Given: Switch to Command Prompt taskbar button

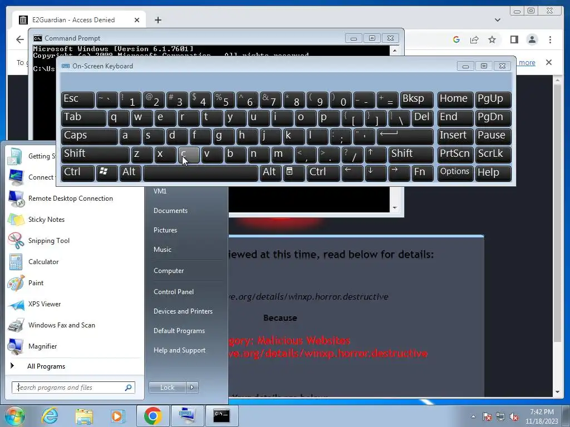Looking at the screenshot, I should click(x=222, y=416).
